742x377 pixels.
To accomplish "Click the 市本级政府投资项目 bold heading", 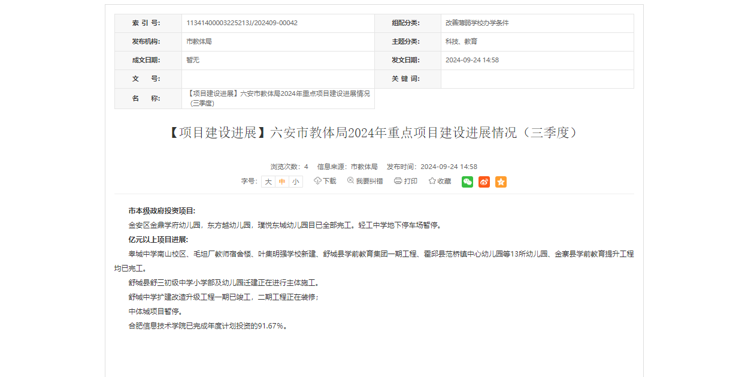I will pyautogui.click(x=162, y=211).
